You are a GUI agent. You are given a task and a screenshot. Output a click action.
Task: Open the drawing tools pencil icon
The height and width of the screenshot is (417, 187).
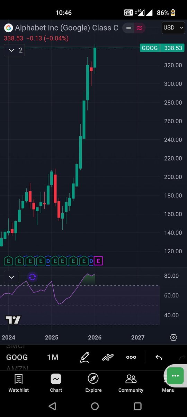coord(85,357)
